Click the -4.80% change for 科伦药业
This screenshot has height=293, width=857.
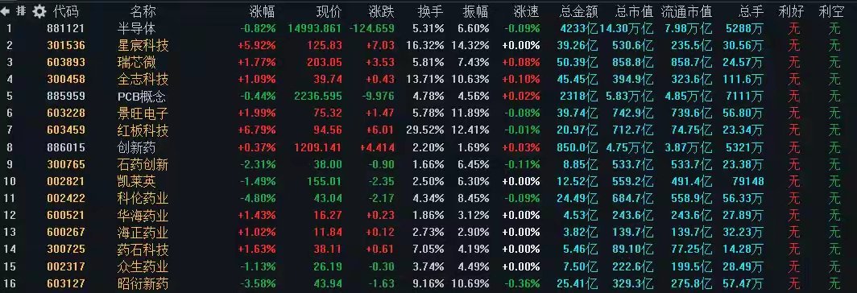(258, 199)
